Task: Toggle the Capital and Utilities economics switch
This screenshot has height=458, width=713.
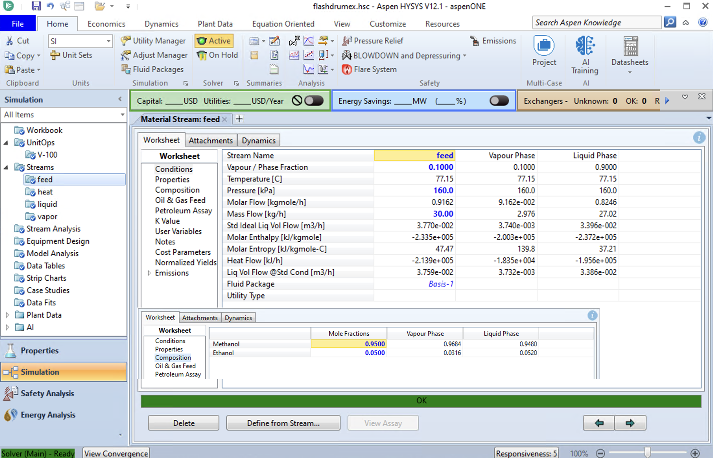Action: [314, 101]
